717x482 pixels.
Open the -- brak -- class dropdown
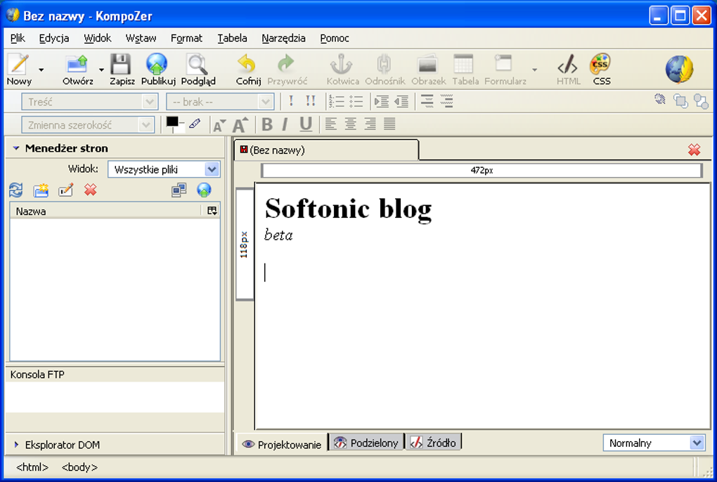(220, 101)
